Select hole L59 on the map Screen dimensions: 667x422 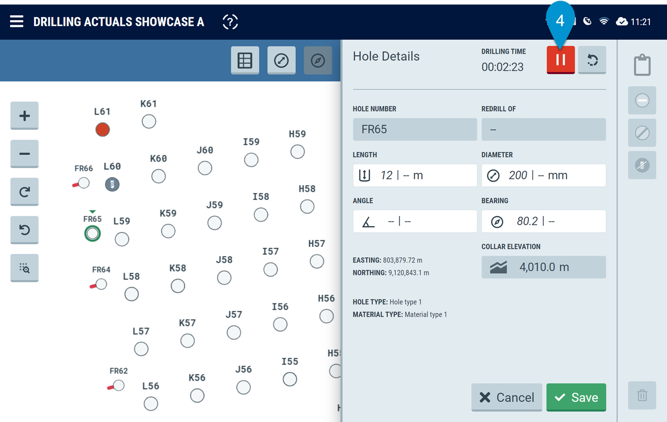[122, 239]
